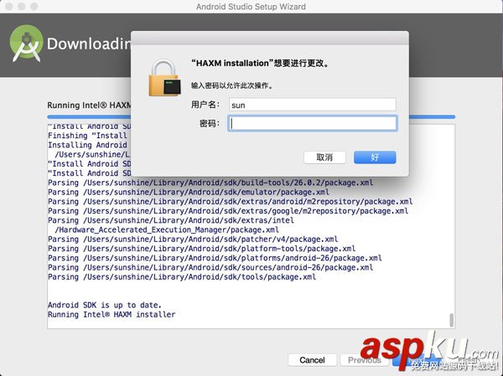Click the 取消 cancel button
The width and height of the screenshot is (503, 376).
coord(324,157)
